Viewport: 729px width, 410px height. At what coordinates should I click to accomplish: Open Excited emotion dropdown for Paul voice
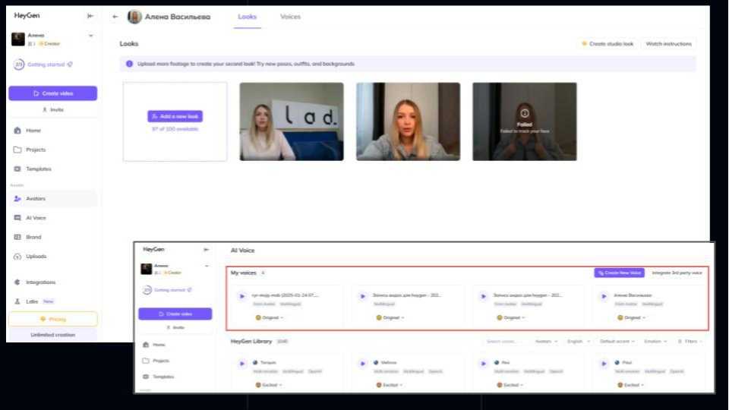pos(632,385)
